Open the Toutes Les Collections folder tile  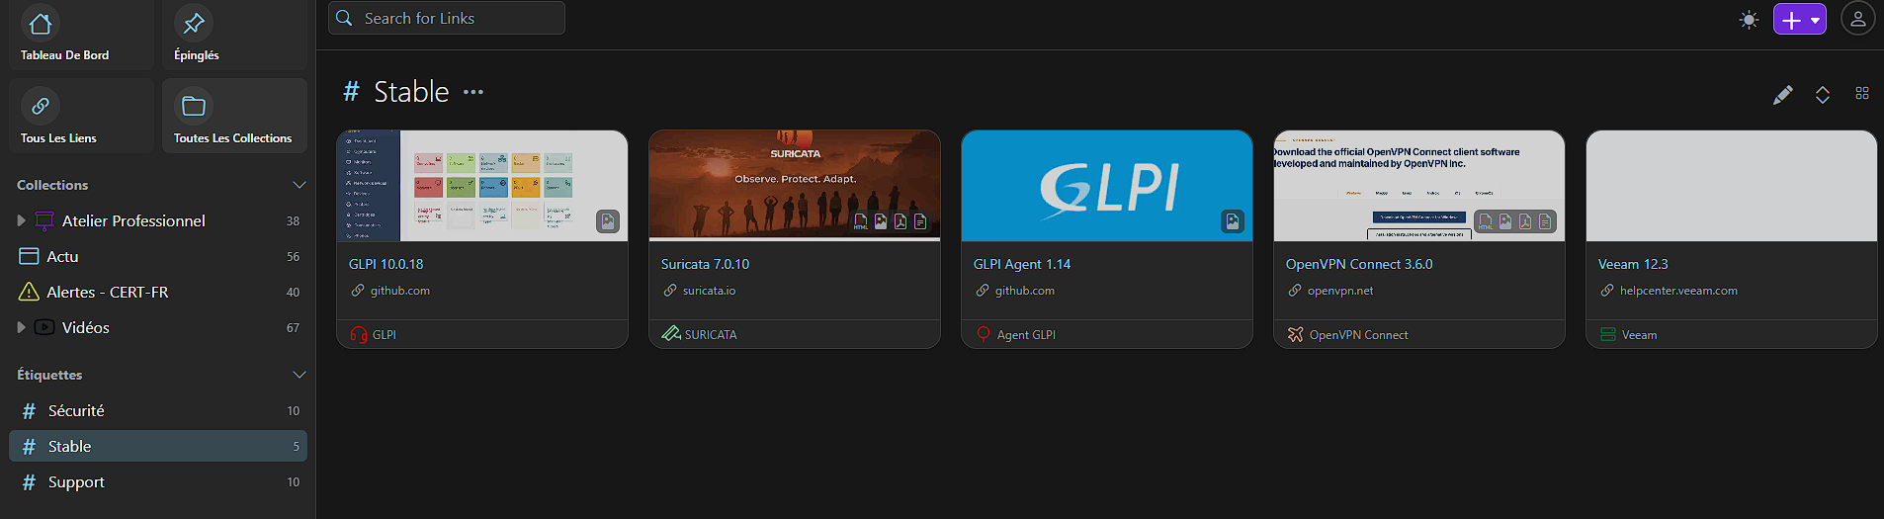click(x=234, y=117)
